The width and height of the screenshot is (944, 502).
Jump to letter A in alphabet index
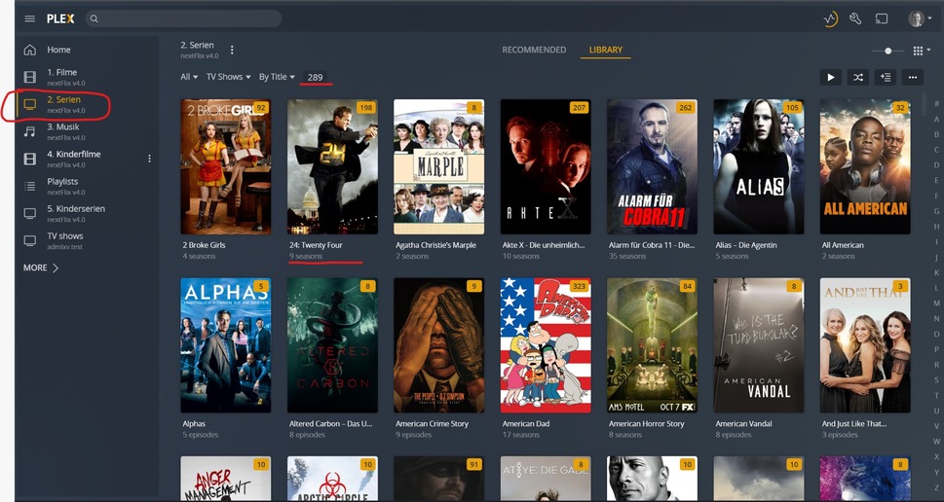click(x=936, y=119)
